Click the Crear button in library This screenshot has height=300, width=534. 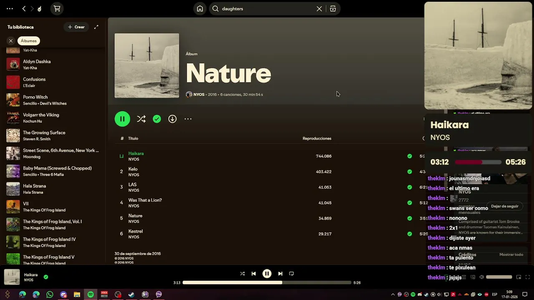[x=76, y=27]
